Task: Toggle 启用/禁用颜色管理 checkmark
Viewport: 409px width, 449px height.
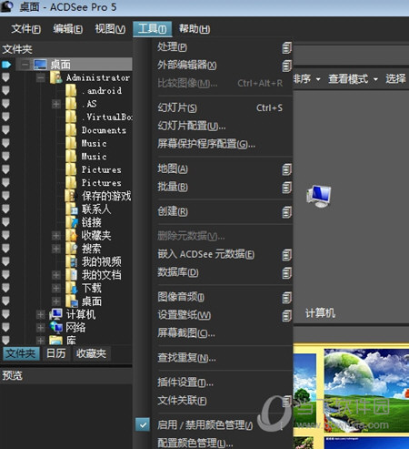Action: pos(143,425)
